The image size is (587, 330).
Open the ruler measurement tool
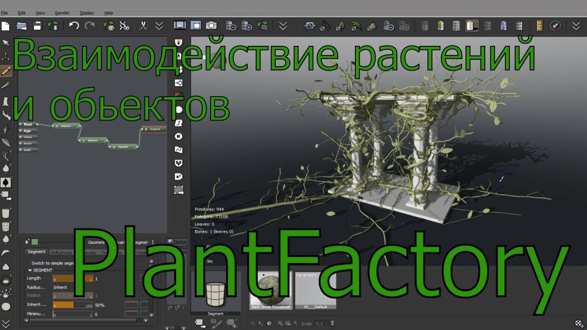(x=539, y=26)
